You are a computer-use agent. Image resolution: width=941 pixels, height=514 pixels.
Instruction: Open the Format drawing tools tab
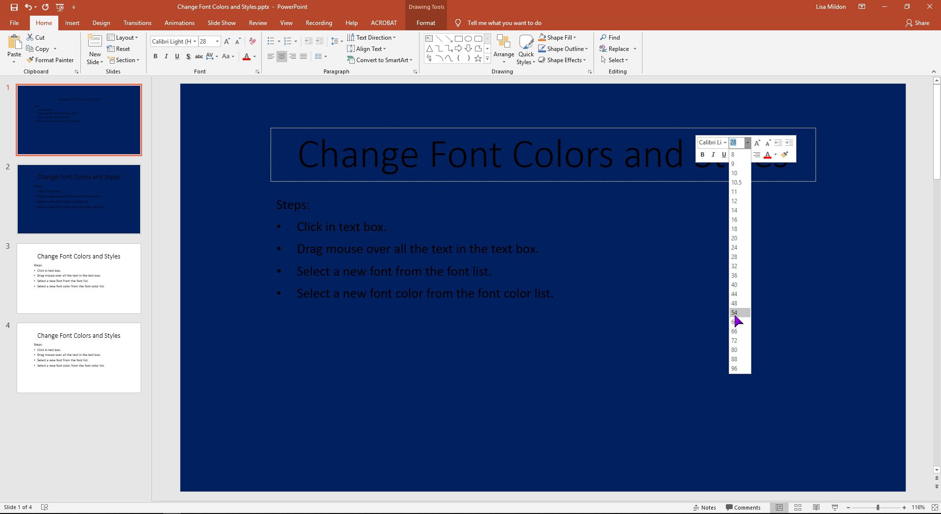[x=426, y=23]
